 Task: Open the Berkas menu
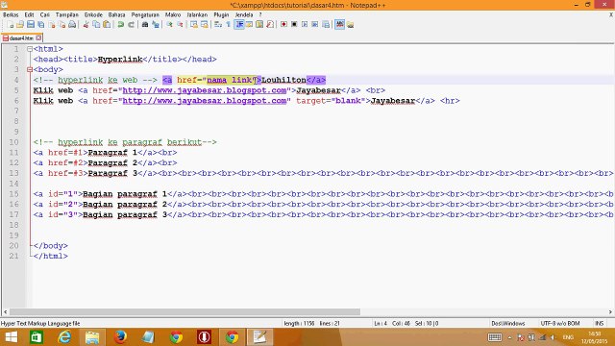coord(11,14)
